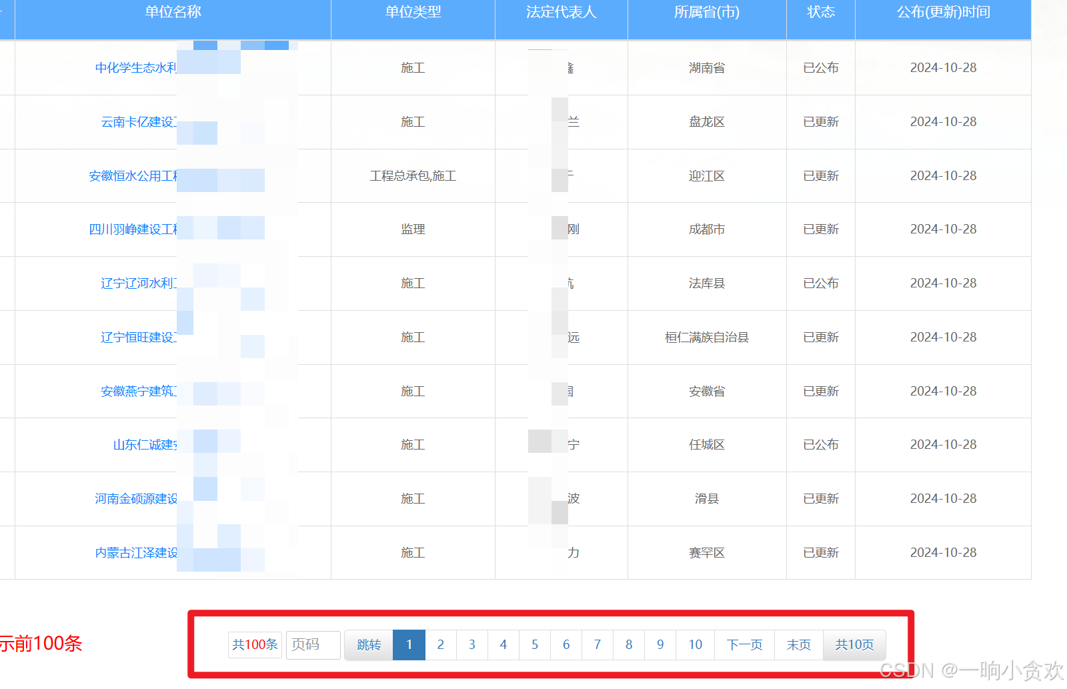Click the 工程总承包,施工 unit type cell

point(413,176)
